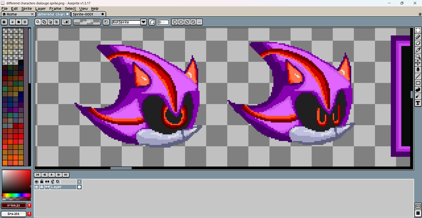
Task: Go to next frame button
Action: 59,175
